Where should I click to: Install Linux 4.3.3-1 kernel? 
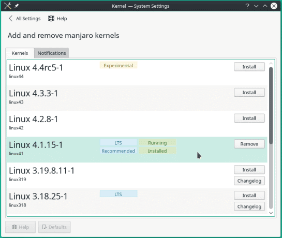(249, 93)
